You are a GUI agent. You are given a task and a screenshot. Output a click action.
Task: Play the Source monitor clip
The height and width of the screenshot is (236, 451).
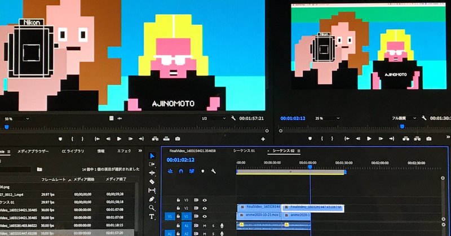click(119, 139)
